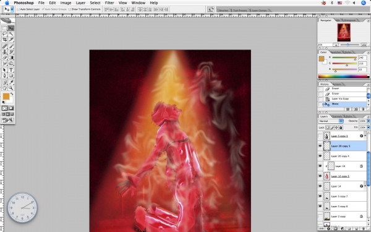Screen dimensions: 371x232
Task: Hide Layer 20 copy 4
Action: click(320, 156)
